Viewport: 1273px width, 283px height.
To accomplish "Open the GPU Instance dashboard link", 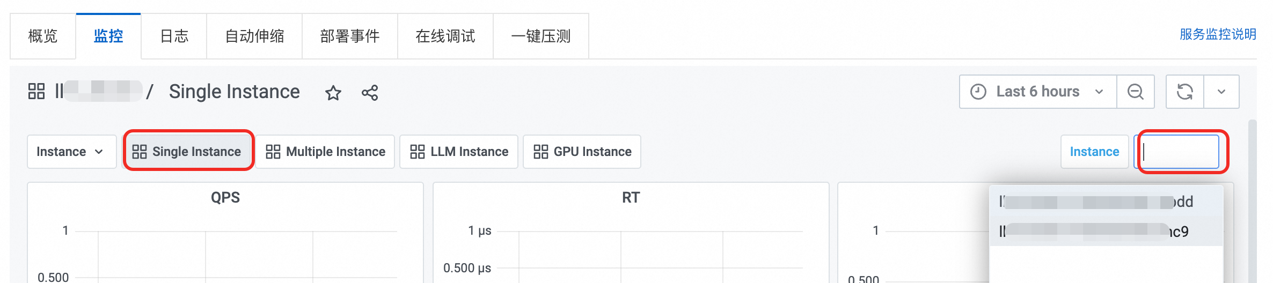I will coord(582,152).
